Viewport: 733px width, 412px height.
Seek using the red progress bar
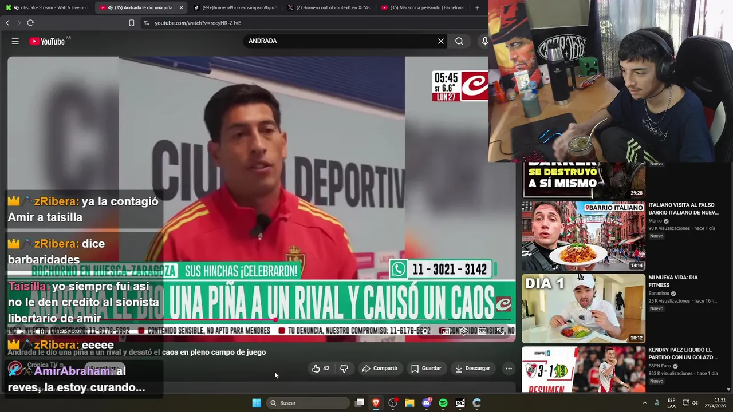[x=262, y=320]
